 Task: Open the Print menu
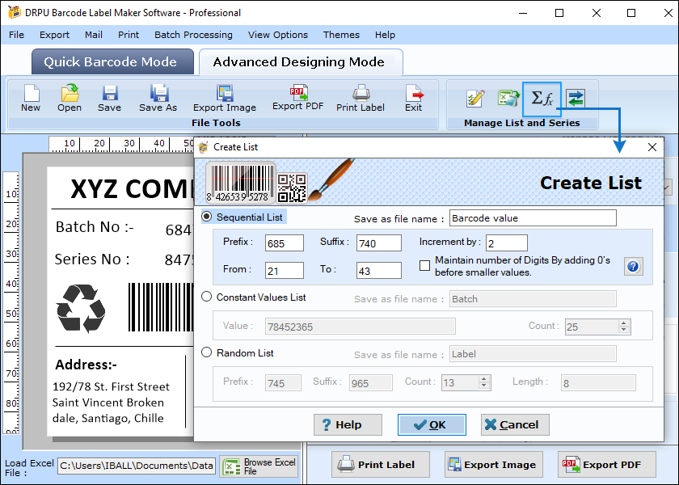pos(129,35)
